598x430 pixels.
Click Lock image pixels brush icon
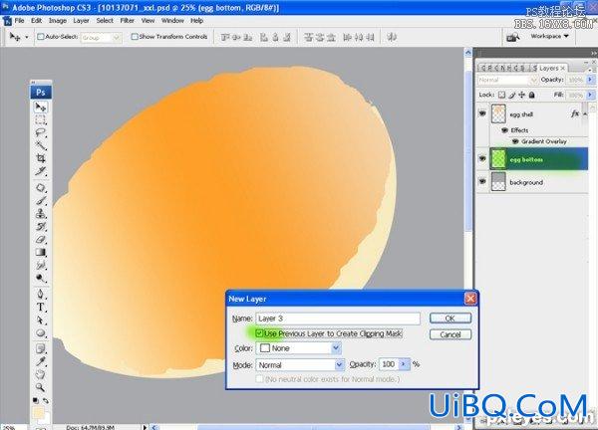tap(512, 95)
